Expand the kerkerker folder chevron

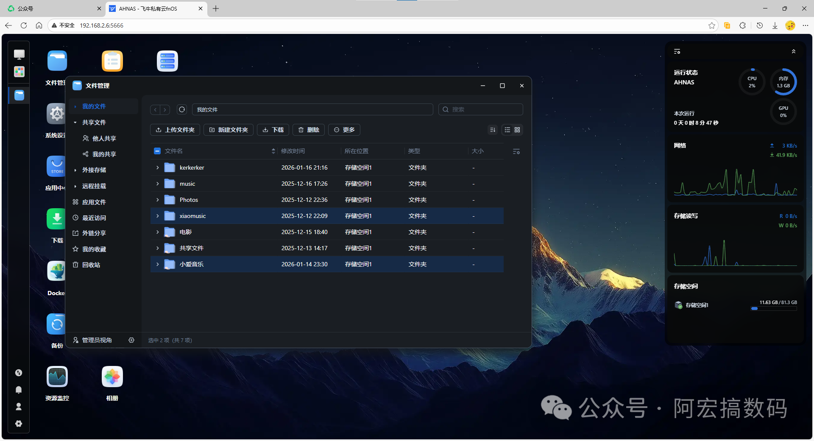[158, 167]
